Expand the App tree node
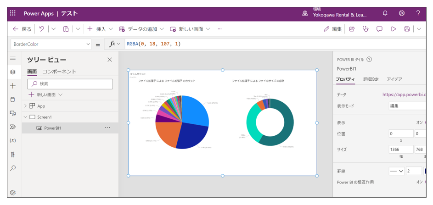 [x=25, y=106]
